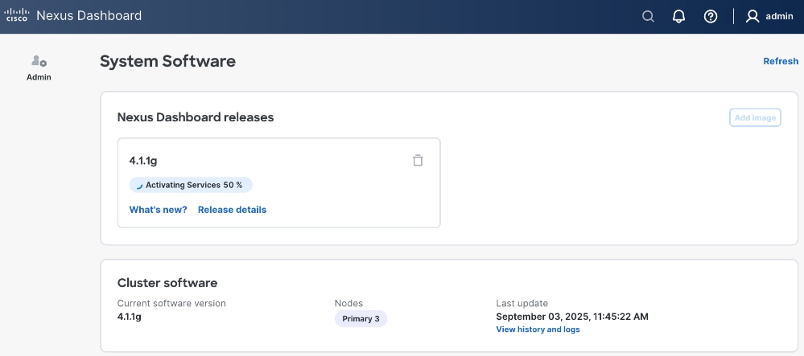Open the search magnifier in header
The image size is (804, 356).
648,16
